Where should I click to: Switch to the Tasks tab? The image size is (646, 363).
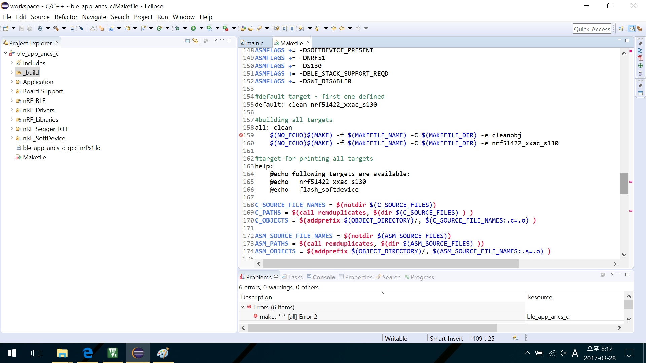292,277
